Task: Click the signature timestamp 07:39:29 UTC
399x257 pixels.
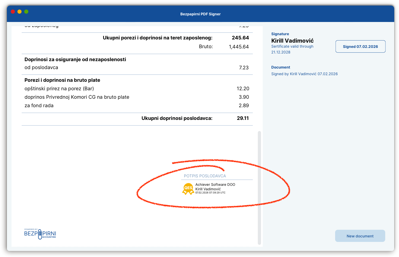Action: click(x=210, y=193)
